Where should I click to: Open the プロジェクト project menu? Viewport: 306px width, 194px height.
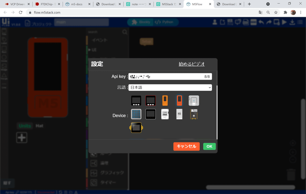(x=39, y=23)
